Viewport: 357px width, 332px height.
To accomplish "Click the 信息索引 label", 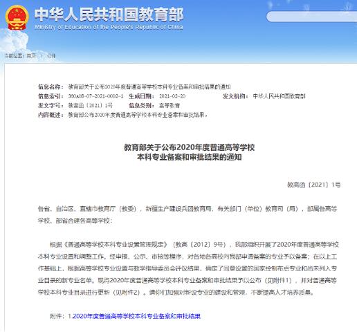I will click(51, 96).
